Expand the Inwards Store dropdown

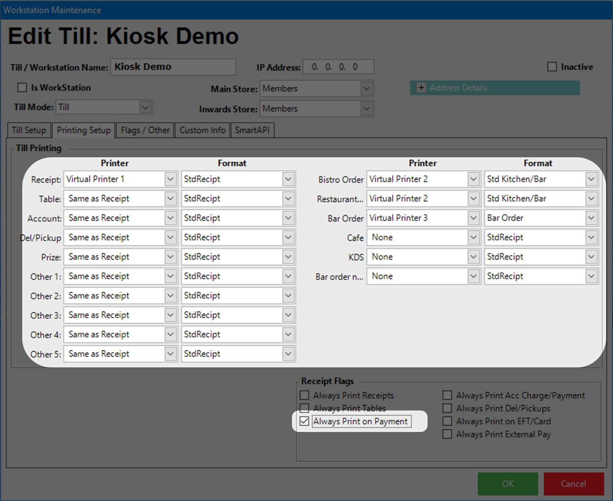pyautogui.click(x=366, y=109)
